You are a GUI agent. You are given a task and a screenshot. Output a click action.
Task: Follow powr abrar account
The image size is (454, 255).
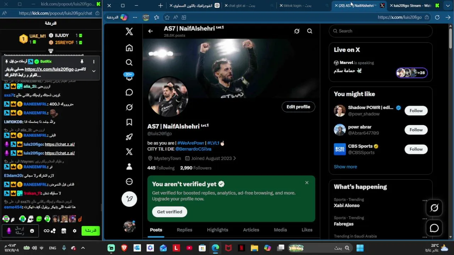(x=416, y=130)
